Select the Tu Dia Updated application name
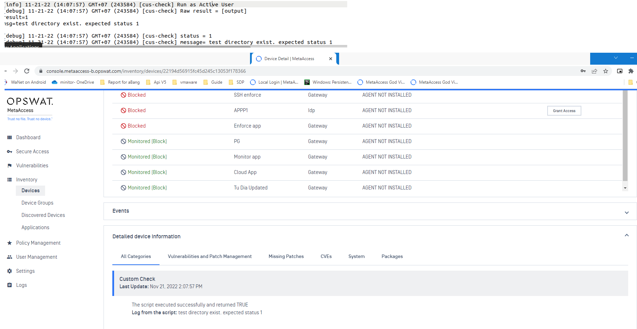Image resolution: width=637 pixels, height=329 pixels. pyautogui.click(x=251, y=188)
